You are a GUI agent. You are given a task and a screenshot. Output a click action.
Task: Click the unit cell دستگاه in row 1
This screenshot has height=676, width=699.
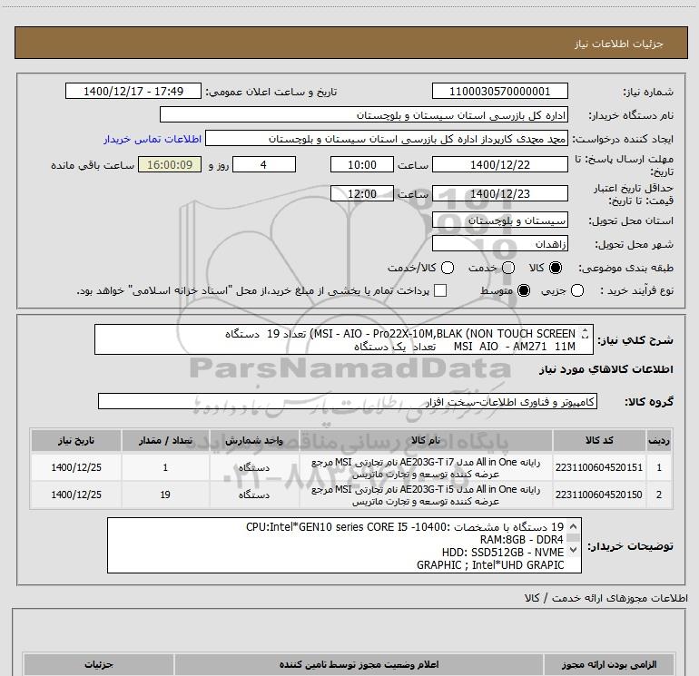point(254,467)
